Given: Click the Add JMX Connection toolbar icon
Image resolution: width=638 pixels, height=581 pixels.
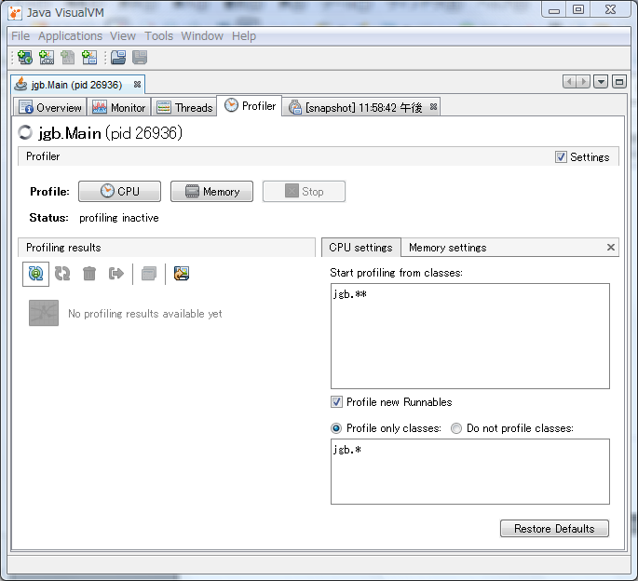Looking at the screenshot, I should [x=47, y=58].
